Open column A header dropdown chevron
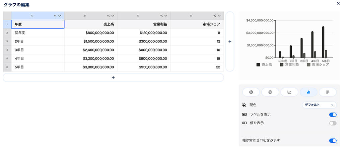The width and height of the screenshot is (343, 152). [x=60, y=16]
